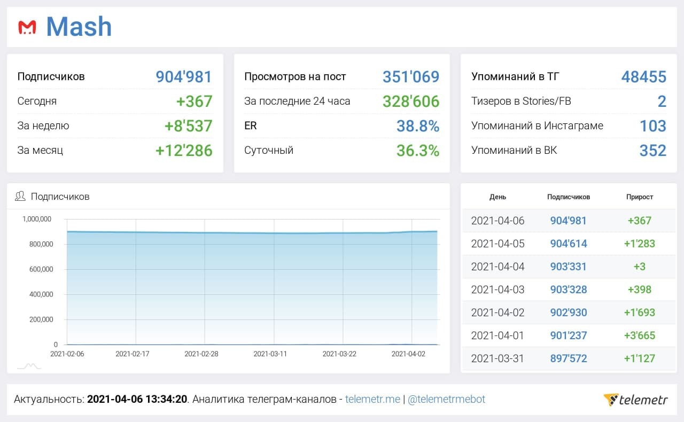This screenshot has height=422, width=684.
Task: Select the 902'930 subscriber count
Action: tap(569, 312)
